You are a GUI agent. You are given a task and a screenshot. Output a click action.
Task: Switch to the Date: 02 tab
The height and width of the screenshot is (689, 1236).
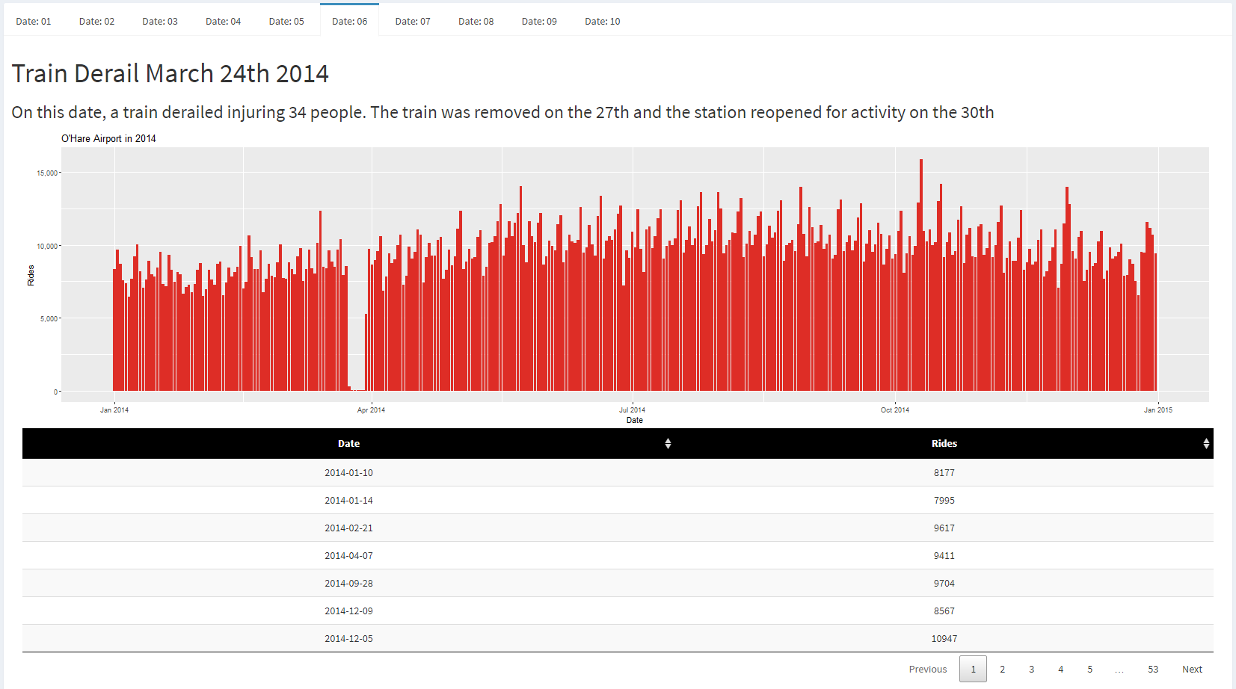tap(97, 21)
